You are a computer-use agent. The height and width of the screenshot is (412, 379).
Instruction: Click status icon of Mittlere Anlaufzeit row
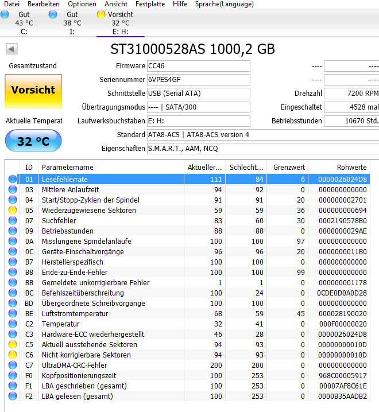[13, 189]
